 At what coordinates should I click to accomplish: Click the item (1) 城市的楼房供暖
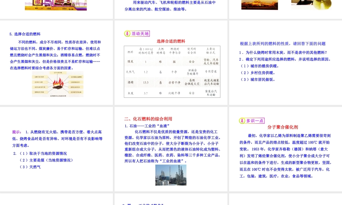pos(259,66)
